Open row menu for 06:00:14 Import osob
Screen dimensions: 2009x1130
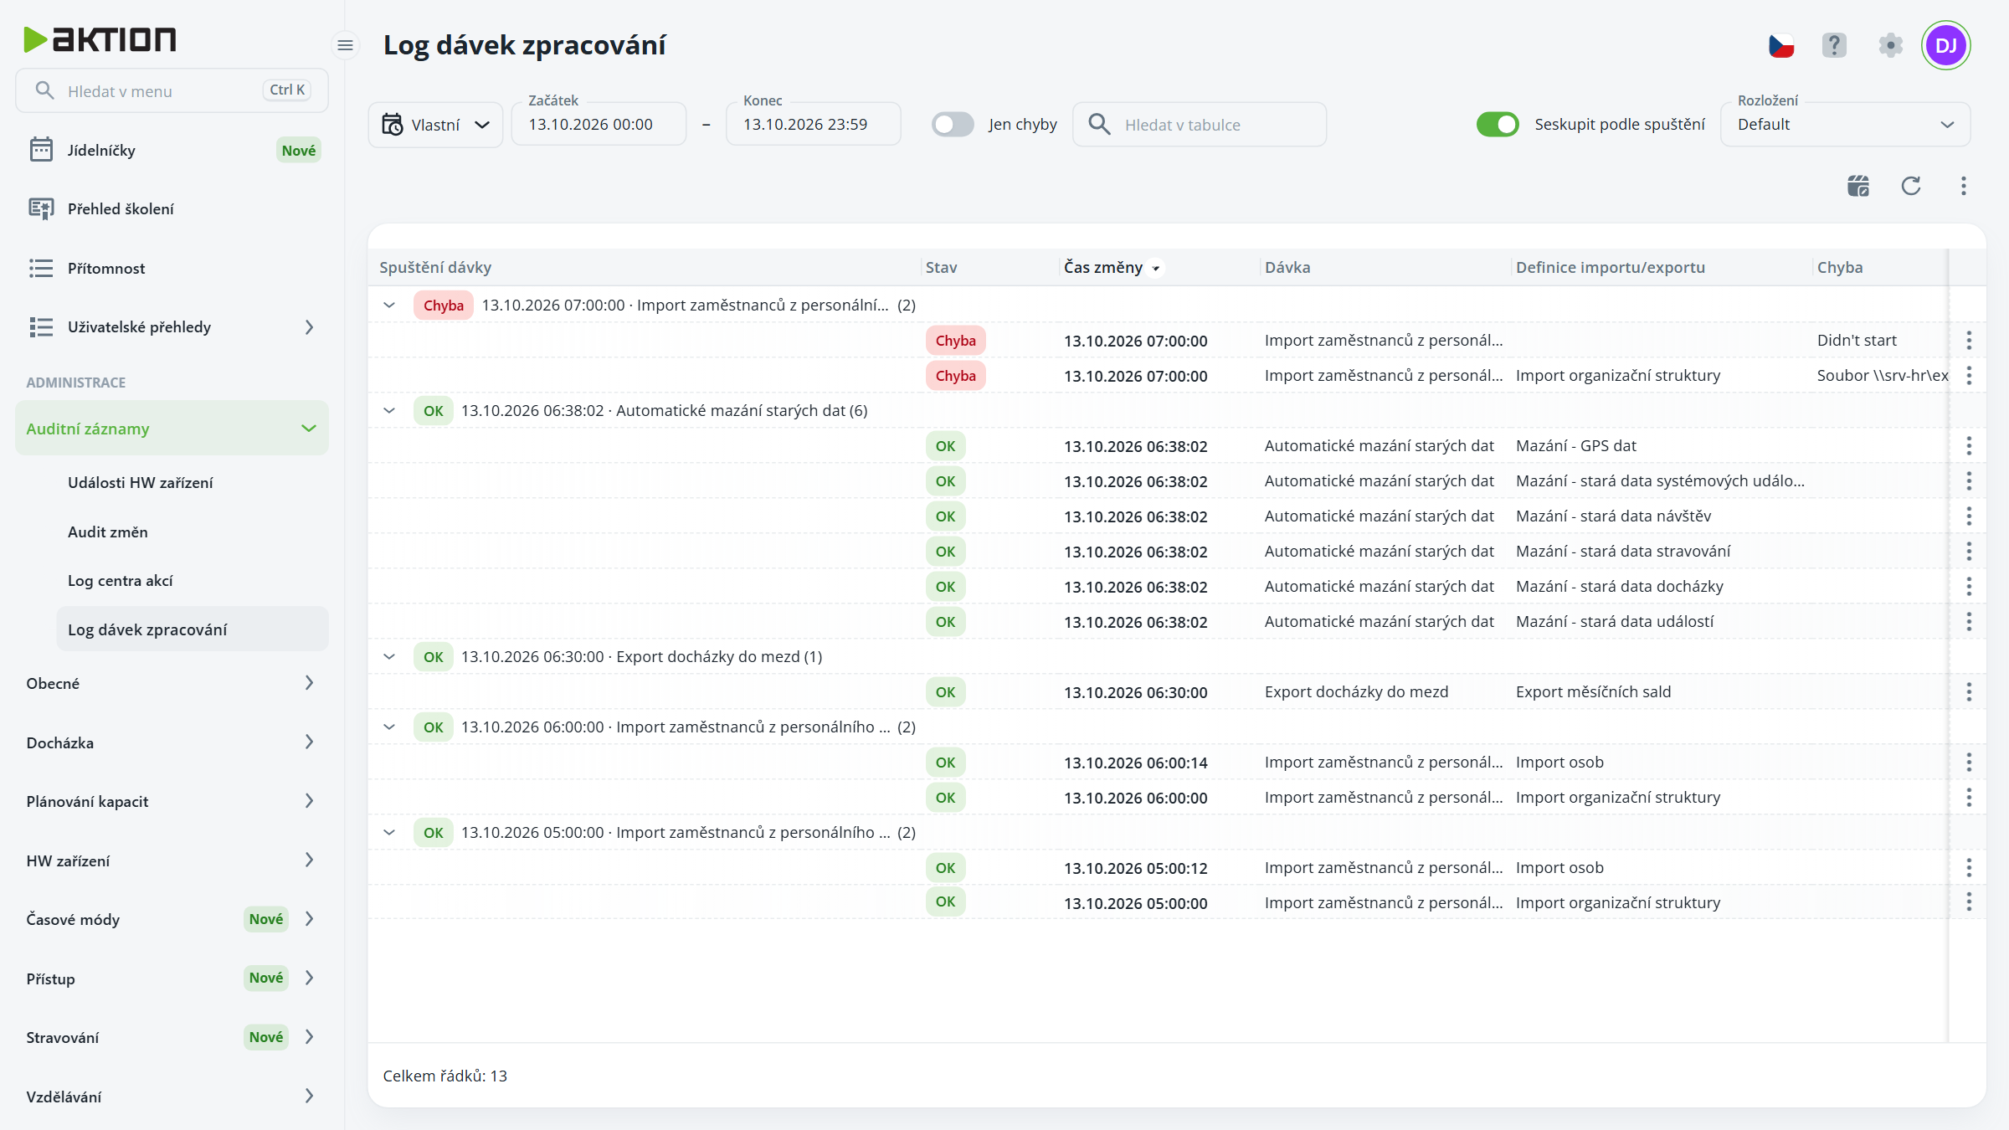1969,763
